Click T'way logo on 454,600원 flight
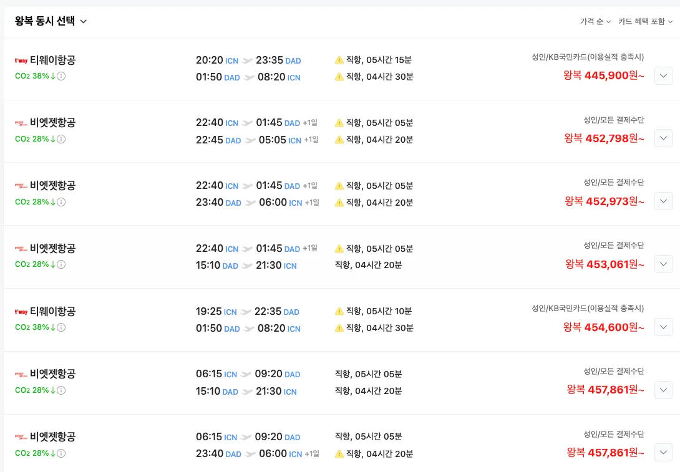The height and width of the screenshot is (472, 680). [21, 311]
